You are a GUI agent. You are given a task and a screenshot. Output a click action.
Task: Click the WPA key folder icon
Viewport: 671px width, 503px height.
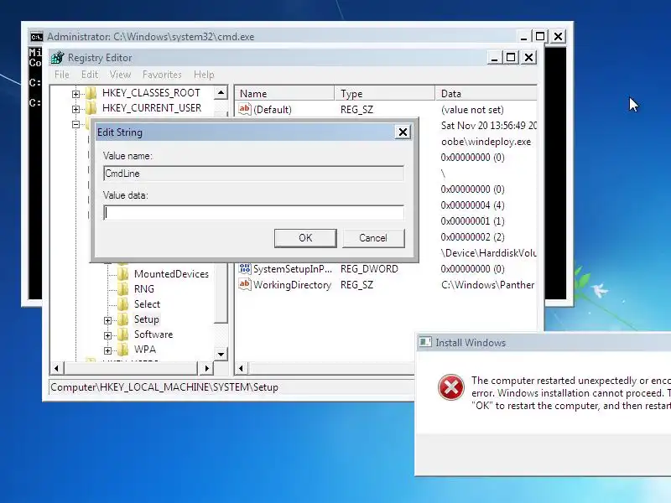[122, 350]
